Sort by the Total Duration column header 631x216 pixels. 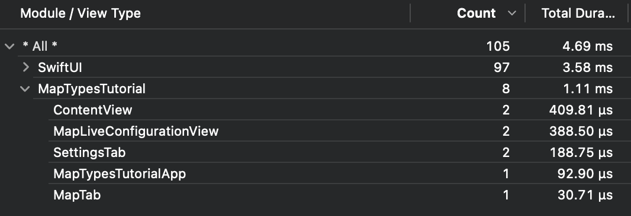(578, 13)
